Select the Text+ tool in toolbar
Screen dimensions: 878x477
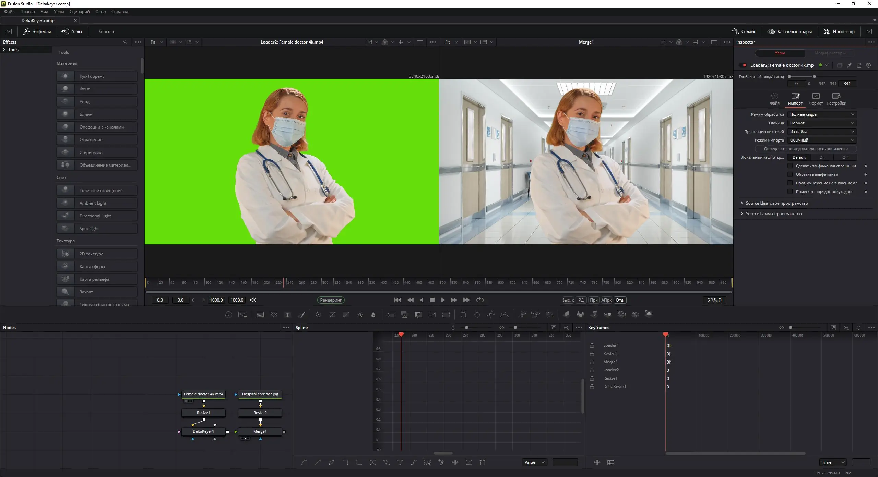tap(287, 315)
